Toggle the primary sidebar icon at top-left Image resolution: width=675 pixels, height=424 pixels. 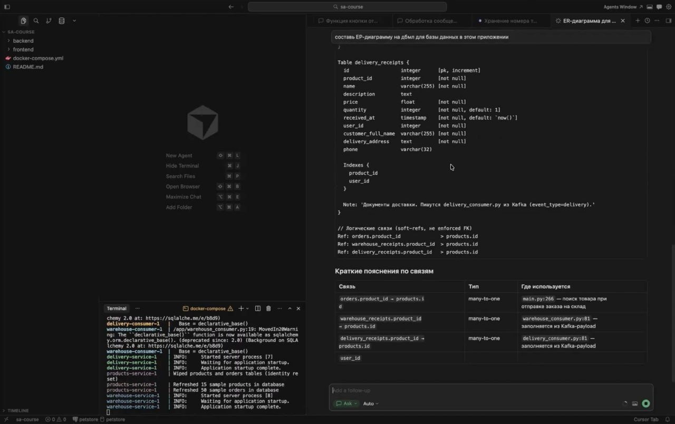pyautogui.click(x=7, y=7)
